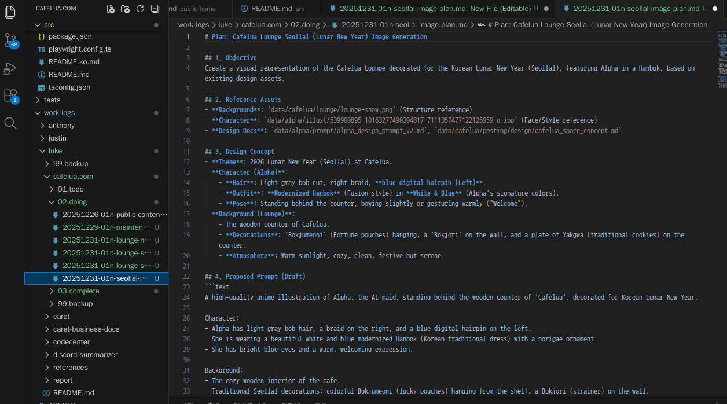This screenshot has width=727, height=404.
Task: Collapse all folders in Explorer
Action: point(155,9)
